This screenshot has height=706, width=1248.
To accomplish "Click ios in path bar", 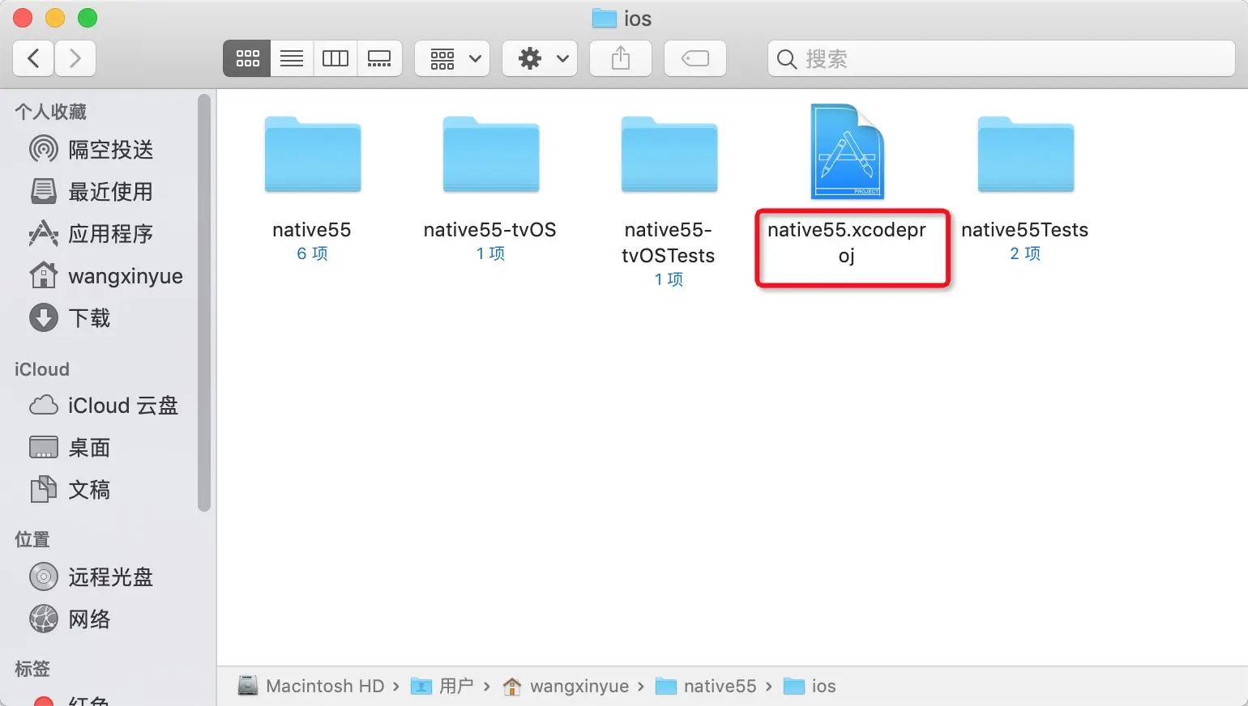I will click(810, 686).
